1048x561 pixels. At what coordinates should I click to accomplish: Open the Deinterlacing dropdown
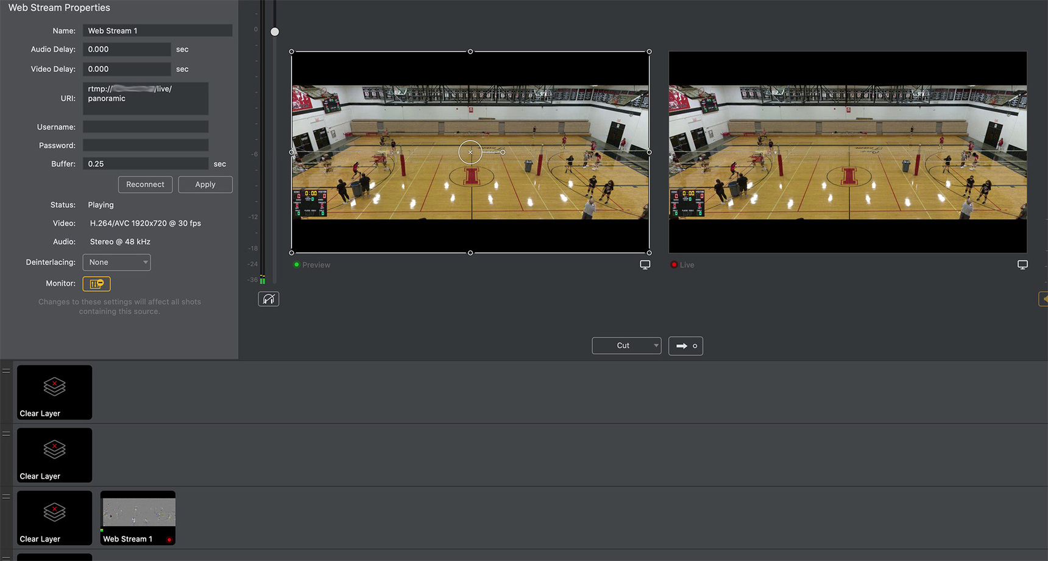[x=117, y=263]
